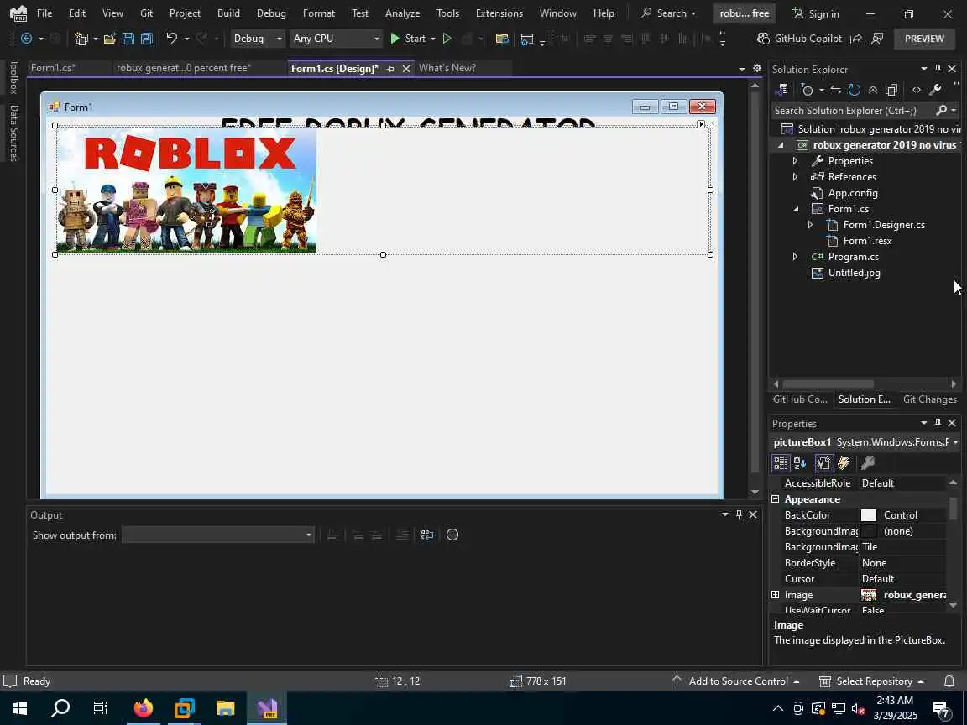The image size is (967, 725).
Task: Collapse the Appearance property category
Action: click(776, 498)
